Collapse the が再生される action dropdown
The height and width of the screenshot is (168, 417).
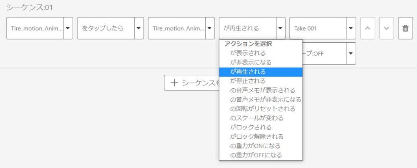252,28
